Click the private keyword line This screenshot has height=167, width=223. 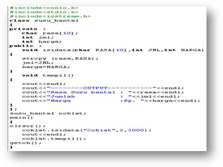[28, 29]
